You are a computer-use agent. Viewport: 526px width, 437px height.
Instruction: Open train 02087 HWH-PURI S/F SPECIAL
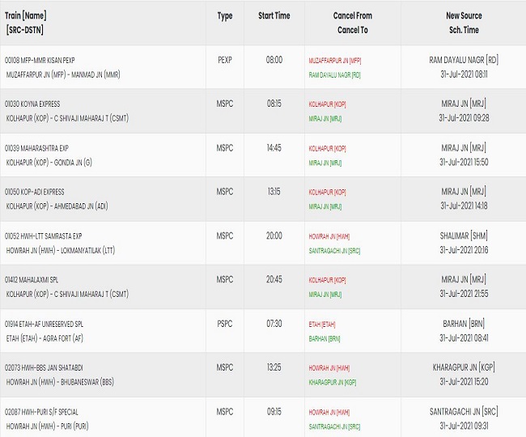41,412
